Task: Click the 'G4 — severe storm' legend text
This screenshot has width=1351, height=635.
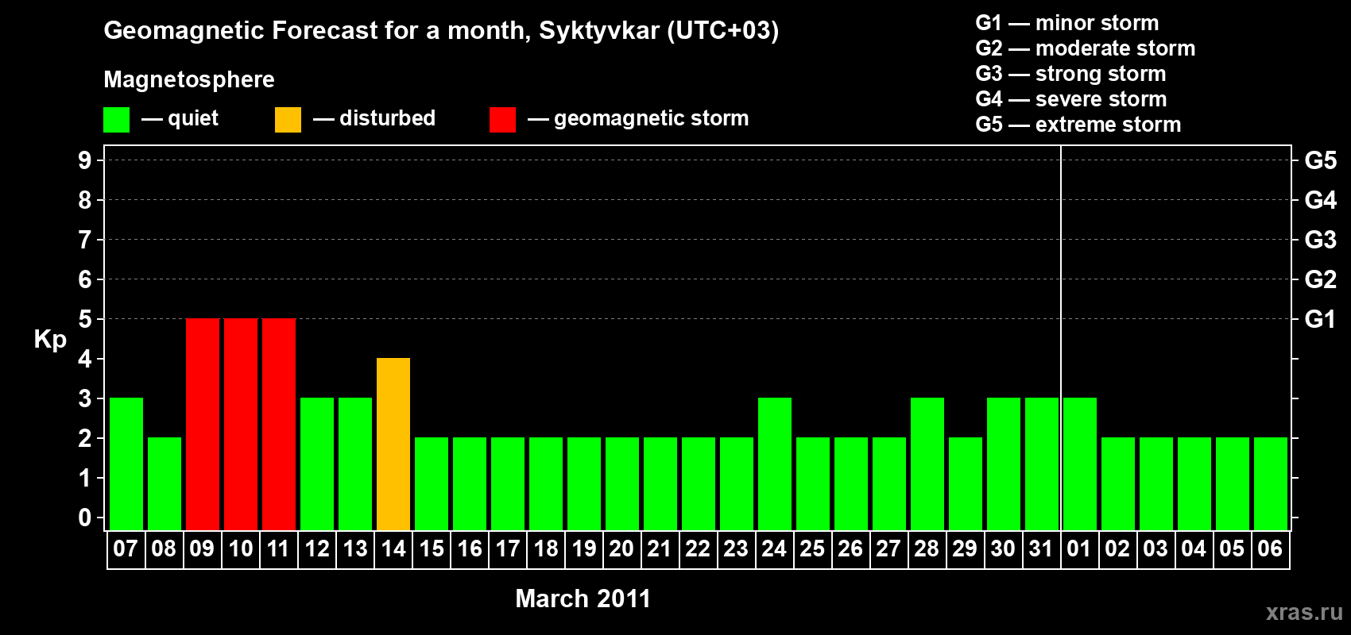Action: [x=1071, y=99]
